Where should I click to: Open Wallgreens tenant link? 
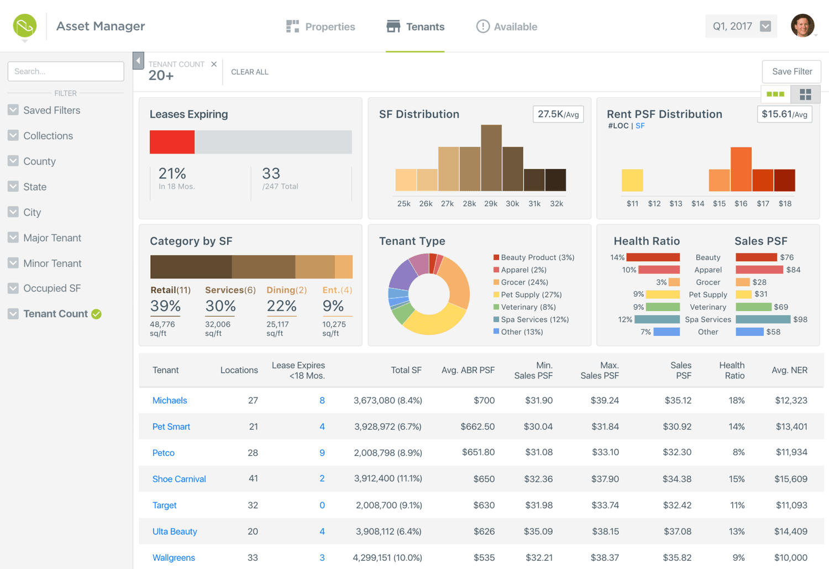174,557
